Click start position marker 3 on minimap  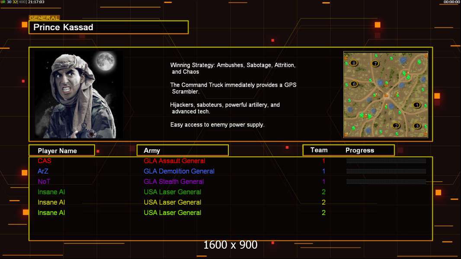click(x=417, y=126)
